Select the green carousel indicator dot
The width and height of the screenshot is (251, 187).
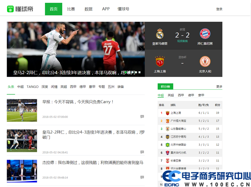(126, 72)
